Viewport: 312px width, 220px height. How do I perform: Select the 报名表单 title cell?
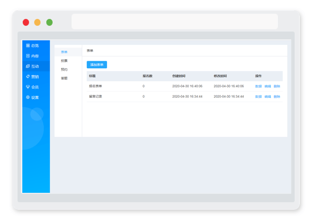point(96,86)
